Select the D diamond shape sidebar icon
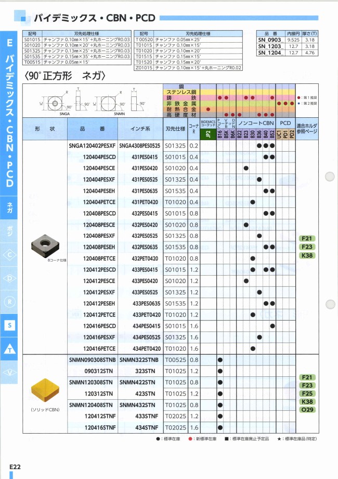Screen dimensions: 338x479 tap(10, 278)
